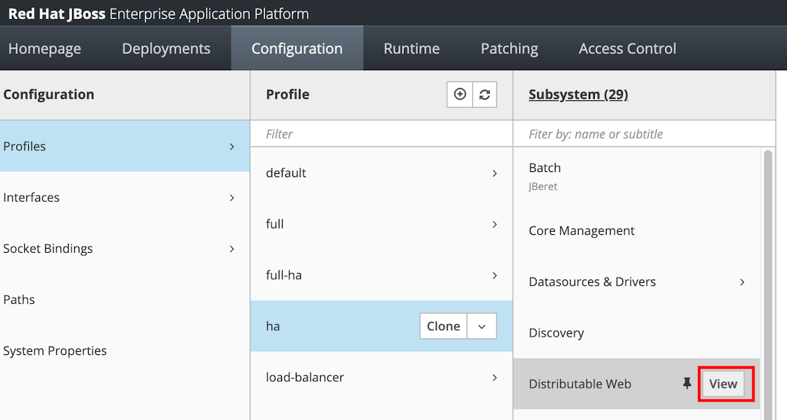Switch to the Runtime tab
This screenshot has height=420, width=787.
(411, 49)
